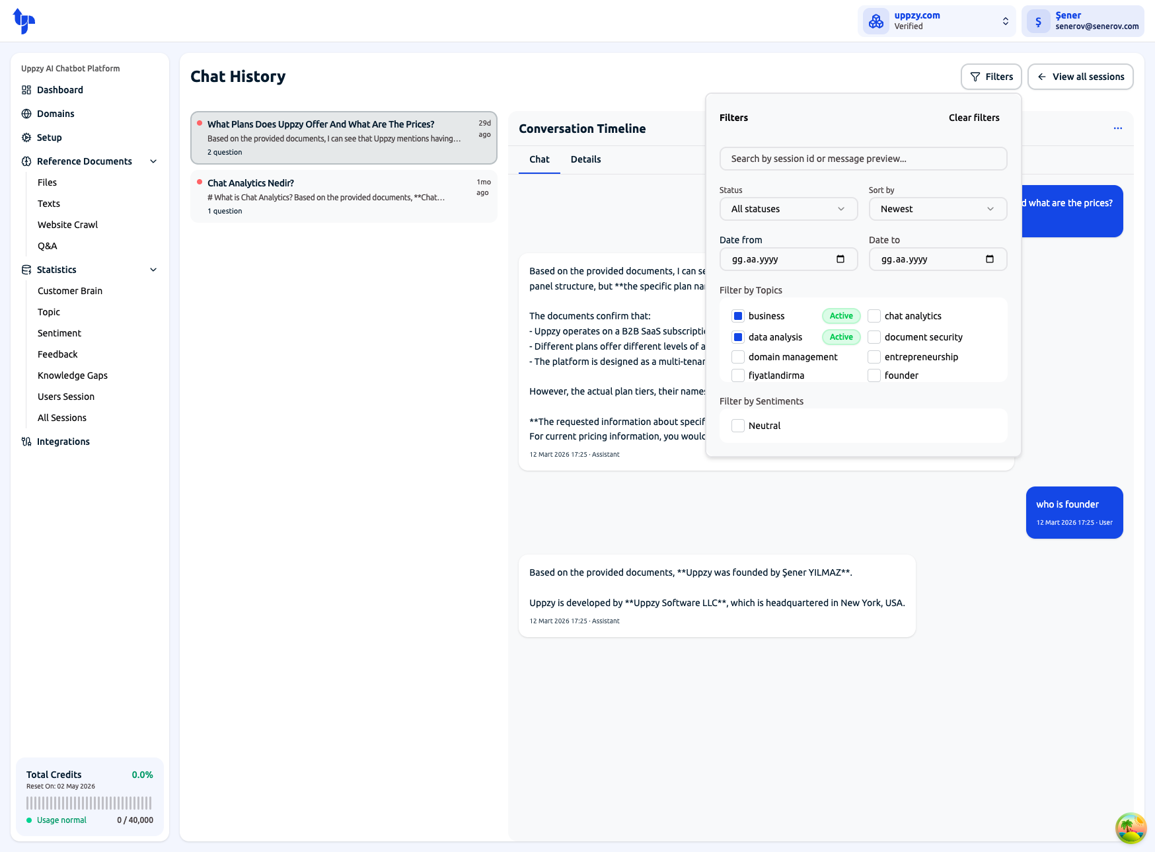
Task: Open calendar picker for Date to
Action: click(990, 259)
